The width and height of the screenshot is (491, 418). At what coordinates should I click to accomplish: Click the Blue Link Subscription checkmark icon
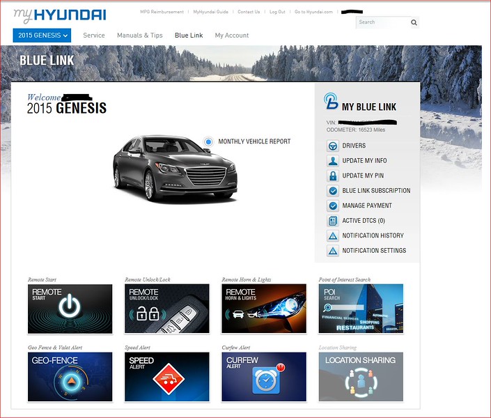pos(333,191)
